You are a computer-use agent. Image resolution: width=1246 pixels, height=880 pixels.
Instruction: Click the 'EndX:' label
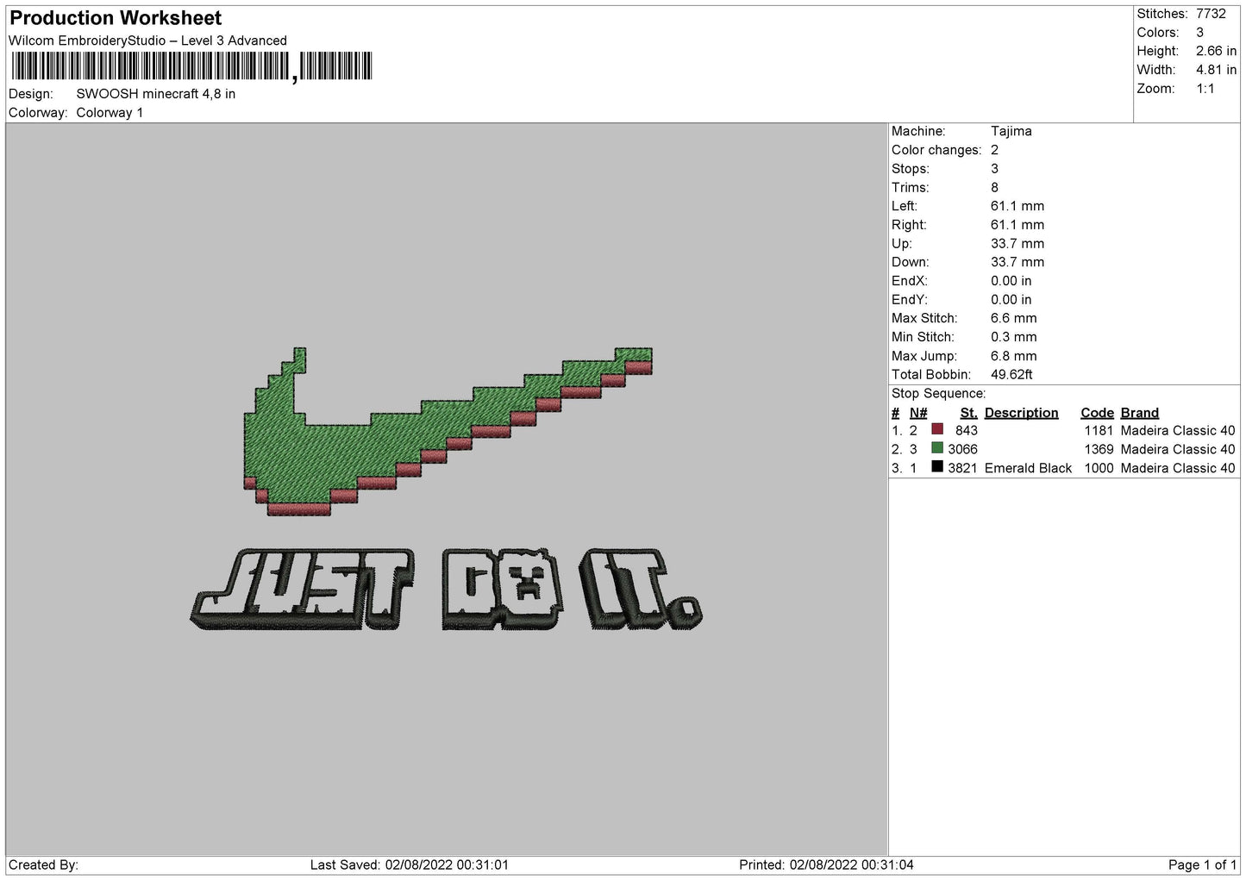(910, 281)
